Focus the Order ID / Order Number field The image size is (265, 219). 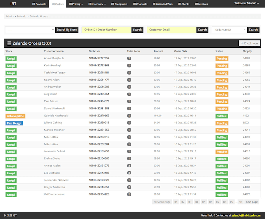pyautogui.click(x=107, y=30)
